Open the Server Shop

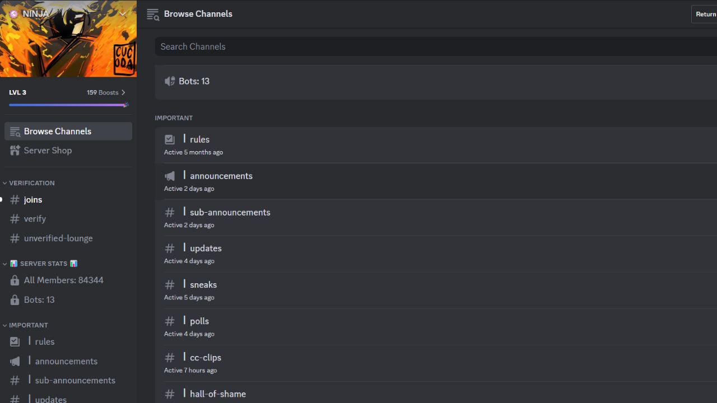48,150
